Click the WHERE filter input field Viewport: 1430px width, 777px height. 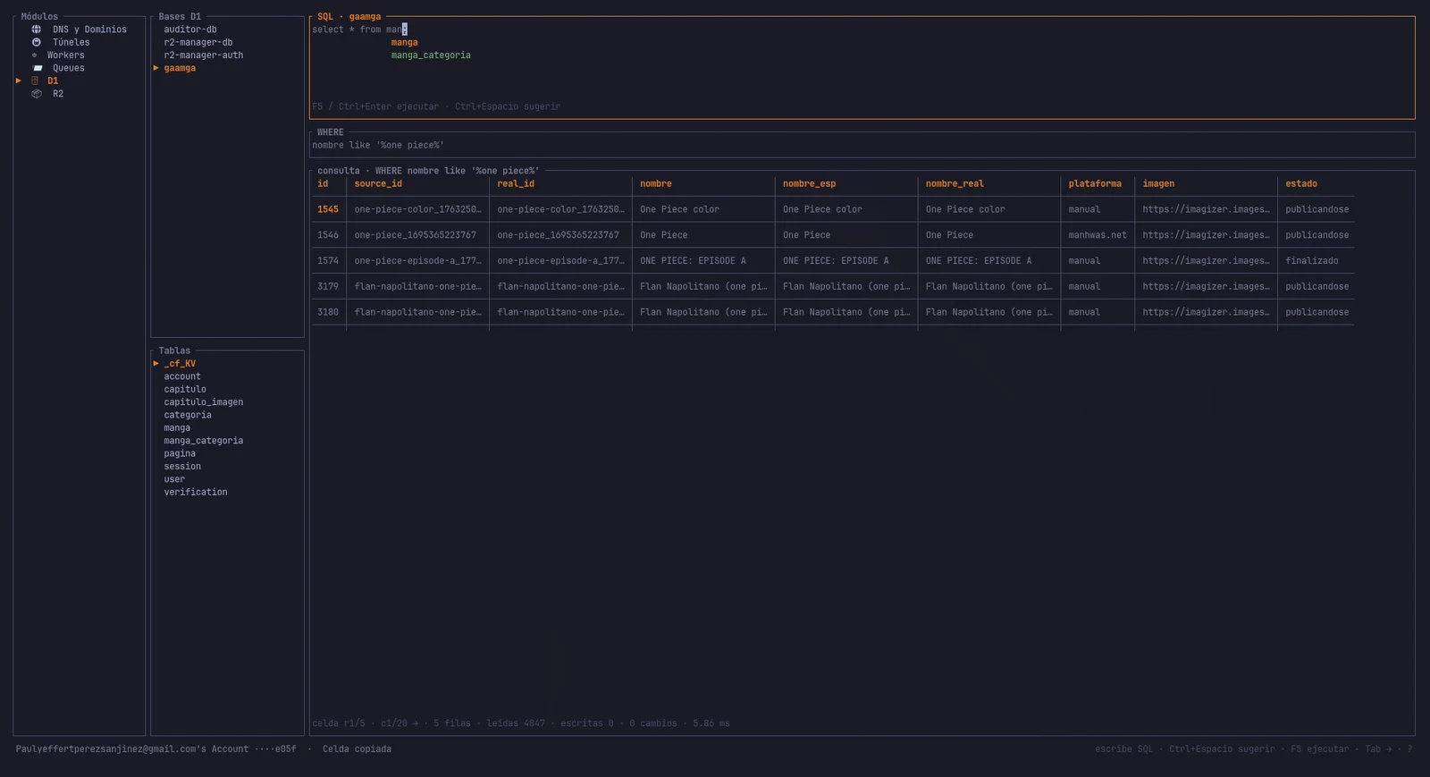click(x=862, y=145)
